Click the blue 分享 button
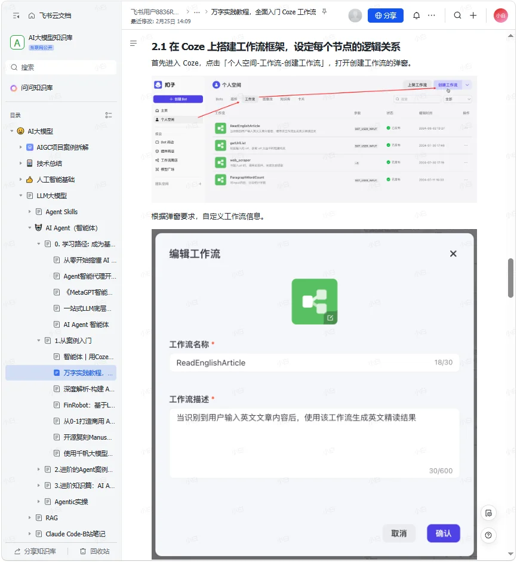The width and height of the screenshot is (517, 562). coord(386,16)
